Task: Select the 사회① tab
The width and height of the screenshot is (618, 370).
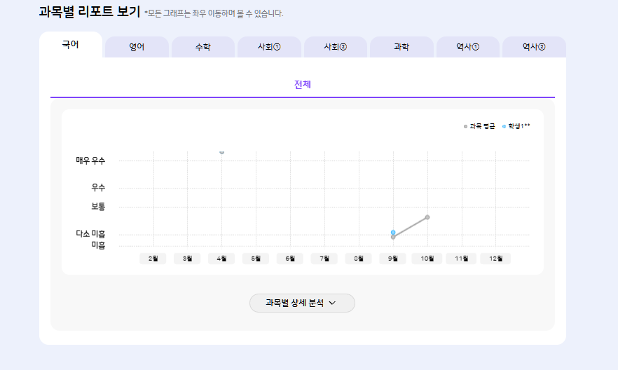Action: tap(269, 48)
